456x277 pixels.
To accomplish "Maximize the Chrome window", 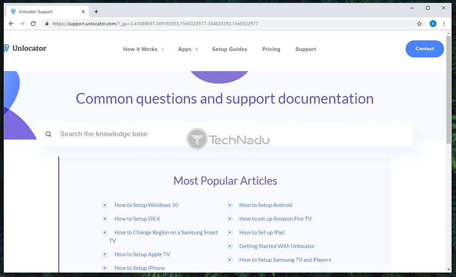I will click(x=428, y=8).
